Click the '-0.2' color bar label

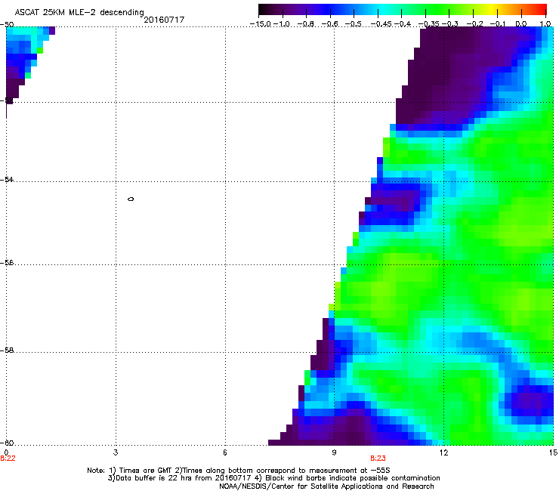pyautogui.click(x=474, y=24)
